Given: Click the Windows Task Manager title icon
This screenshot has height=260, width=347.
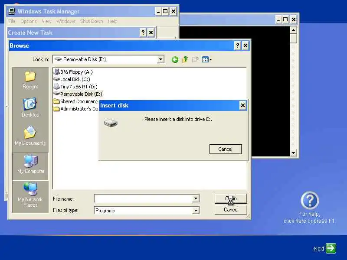Looking at the screenshot, I should [12, 11].
